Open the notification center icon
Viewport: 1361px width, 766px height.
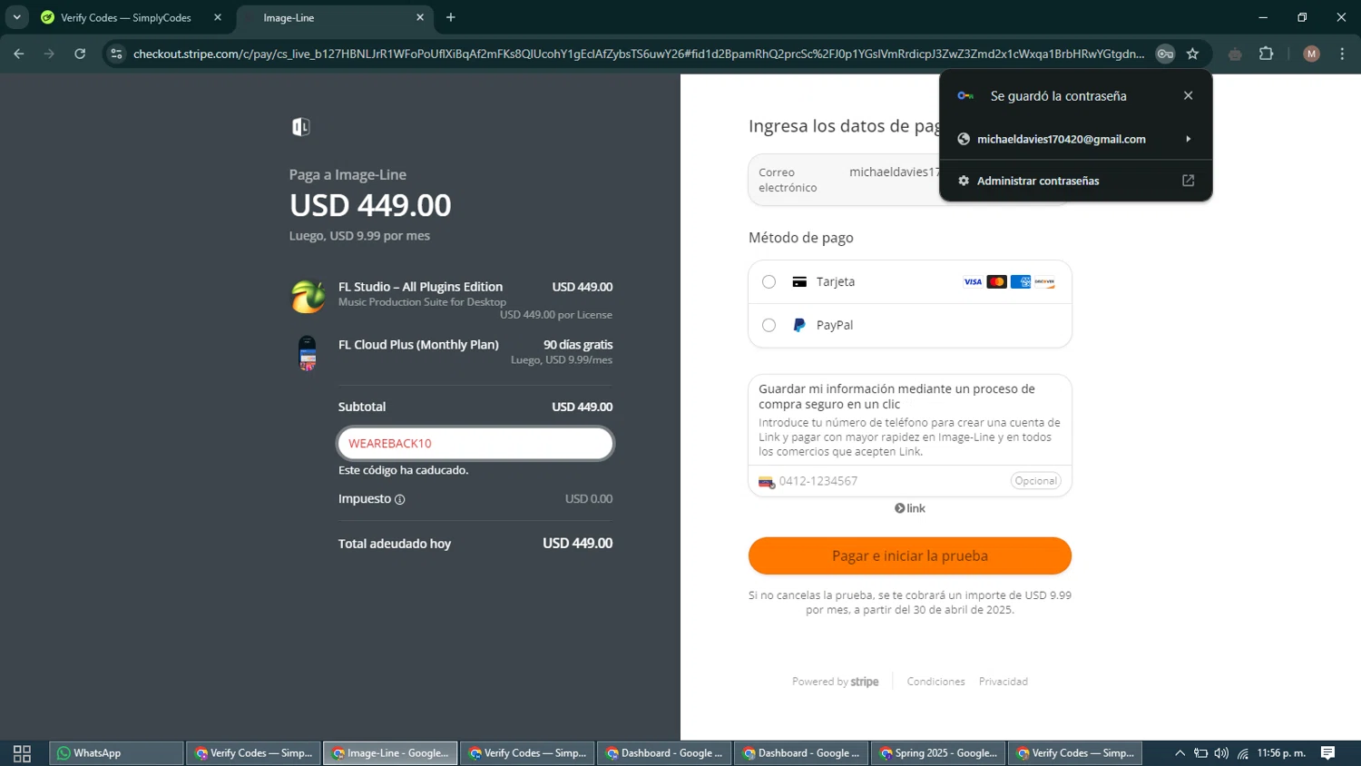point(1328,753)
